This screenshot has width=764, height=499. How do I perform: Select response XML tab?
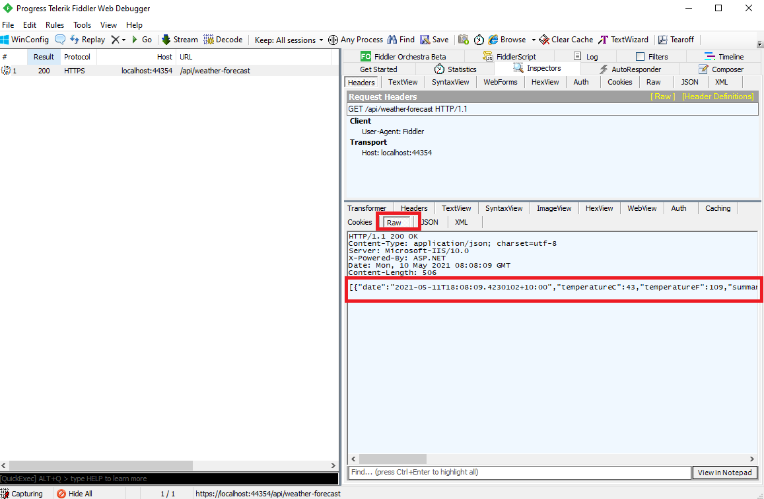462,222
